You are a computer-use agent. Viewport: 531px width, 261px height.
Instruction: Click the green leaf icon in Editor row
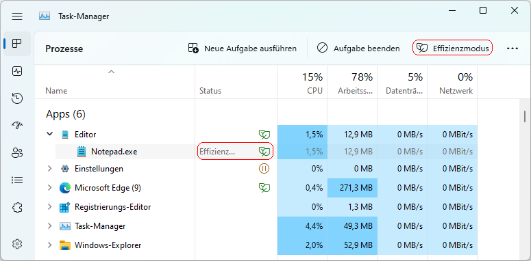[264, 135]
